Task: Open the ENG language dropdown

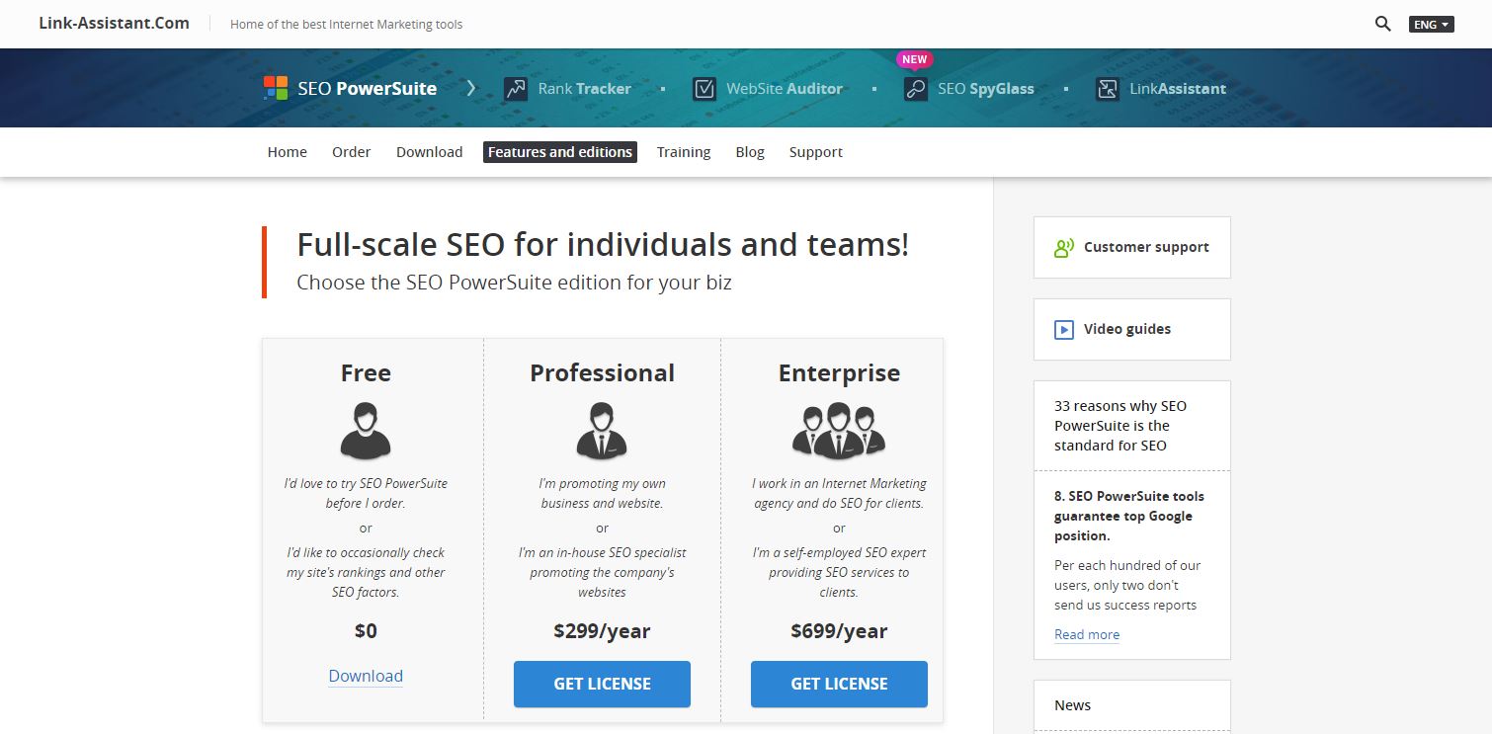Action: (1431, 24)
